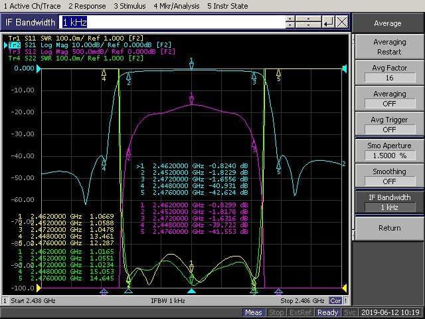Image resolution: width=425 pixels, height=319 pixels.
Task: Open the Mkr/Analysis menu
Action: (x=175, y=6)
